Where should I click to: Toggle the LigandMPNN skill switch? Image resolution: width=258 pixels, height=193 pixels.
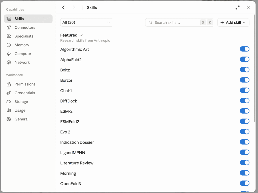point(244,152)
